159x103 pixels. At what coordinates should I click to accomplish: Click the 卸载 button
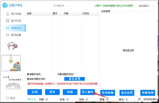[x=70, y=92]
